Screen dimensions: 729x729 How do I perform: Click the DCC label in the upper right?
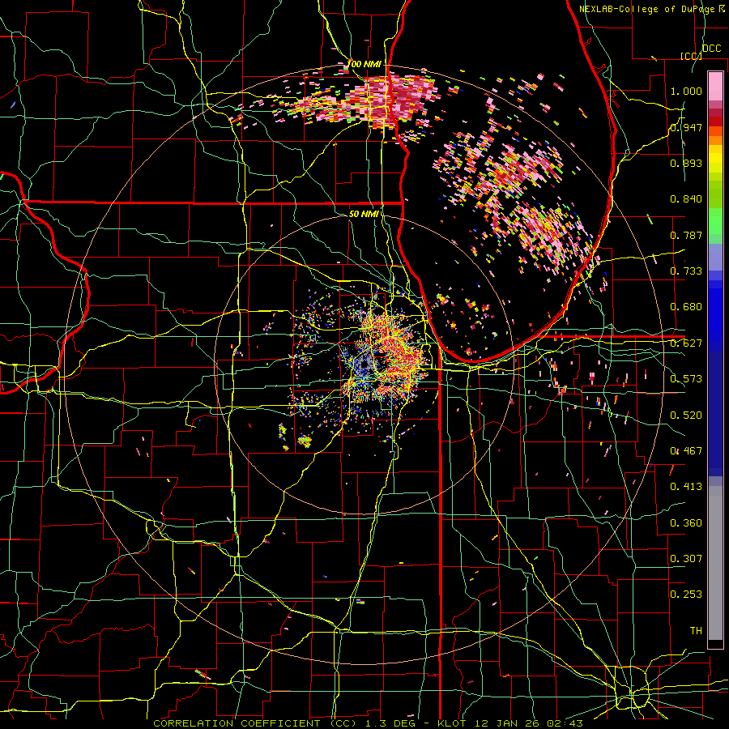point(712,49)
